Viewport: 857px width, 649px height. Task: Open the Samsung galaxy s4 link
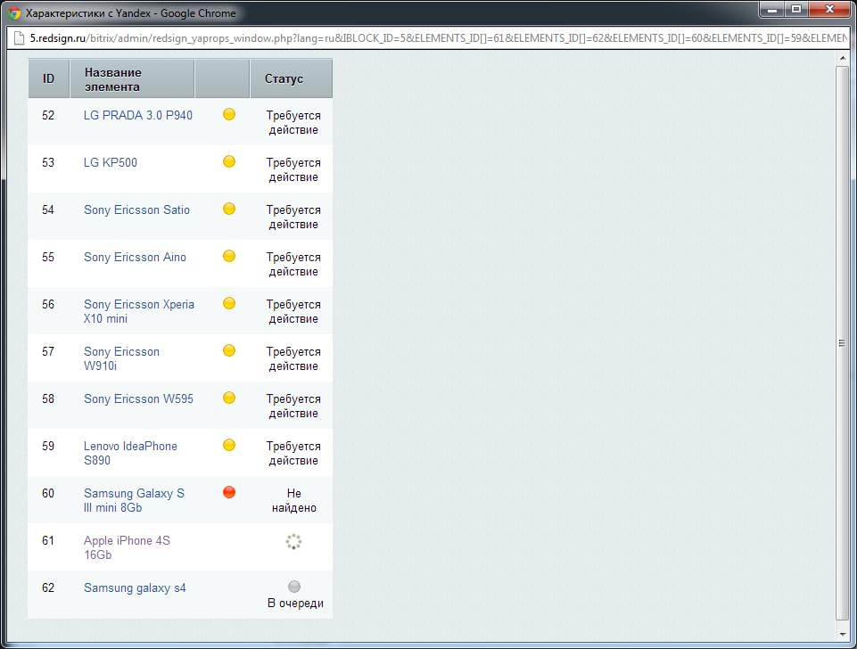coord(135,587)
